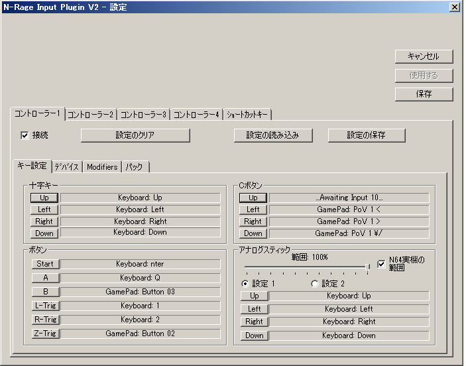Click the キャンセル button
The image size is (466, 366).
click(x=424, y=56)
